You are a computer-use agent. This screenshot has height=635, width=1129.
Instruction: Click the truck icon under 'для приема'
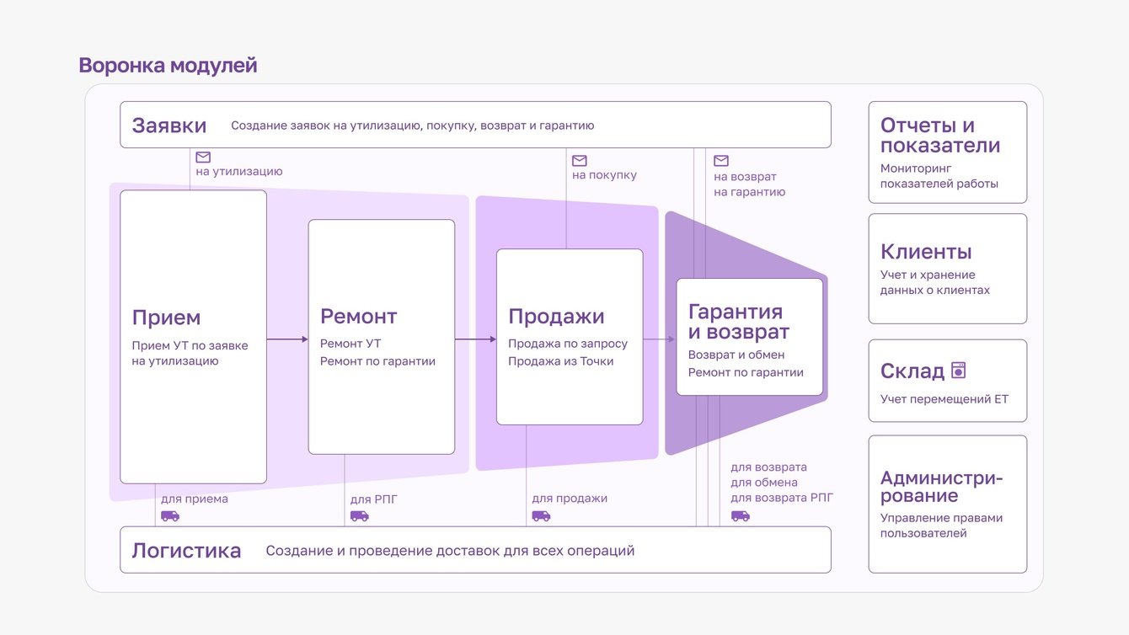point(170,516)
